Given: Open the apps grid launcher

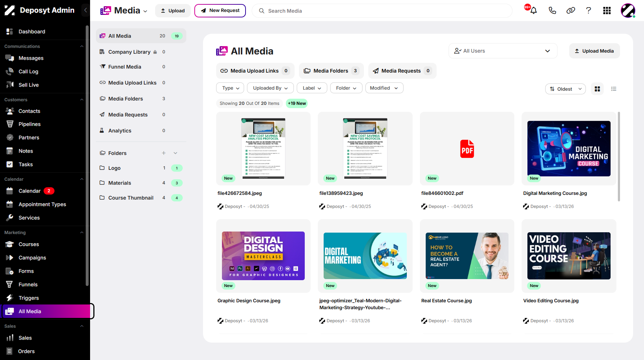Looking at the screenshot, I should [607, 11].
